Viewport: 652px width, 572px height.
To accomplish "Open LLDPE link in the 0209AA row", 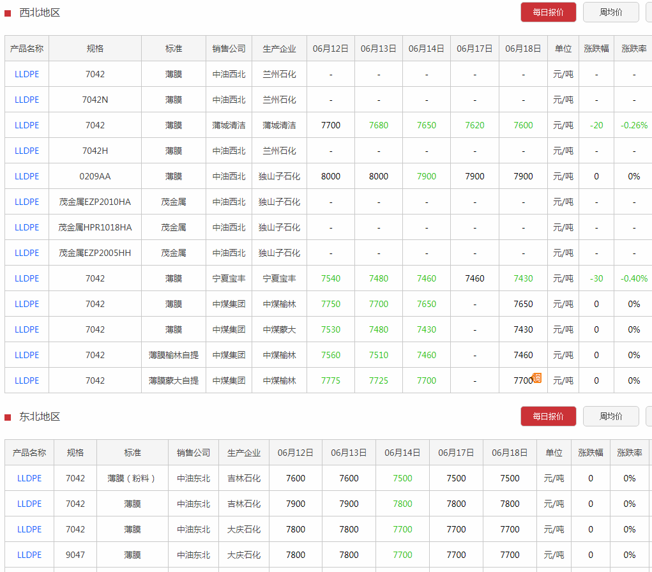I will [27, 176].
